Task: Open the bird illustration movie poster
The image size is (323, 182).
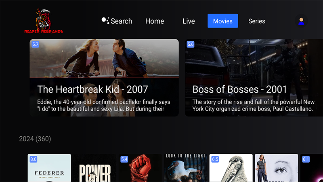Action: coord(231,168)
